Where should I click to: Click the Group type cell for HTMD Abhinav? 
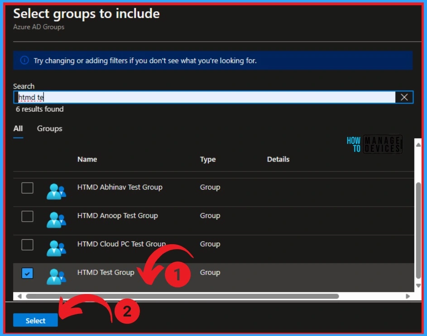(x=210, y=187)
